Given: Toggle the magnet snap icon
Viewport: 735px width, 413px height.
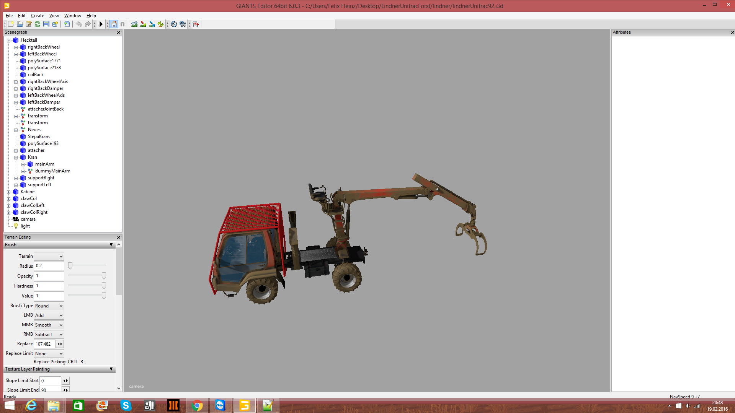Looking at the screenshot, I should [x=122, y=24].
